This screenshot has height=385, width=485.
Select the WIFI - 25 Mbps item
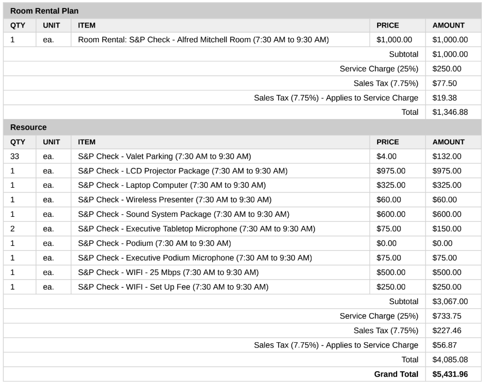coord(168,272)
